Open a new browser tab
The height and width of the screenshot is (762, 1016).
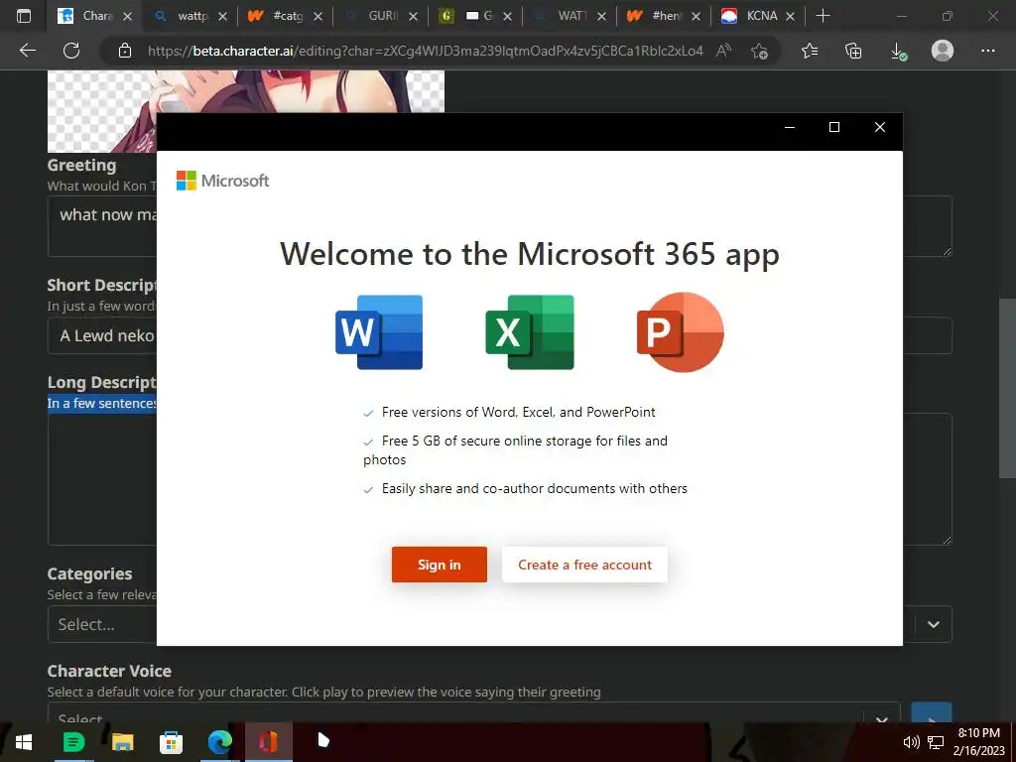coord(823,16)
